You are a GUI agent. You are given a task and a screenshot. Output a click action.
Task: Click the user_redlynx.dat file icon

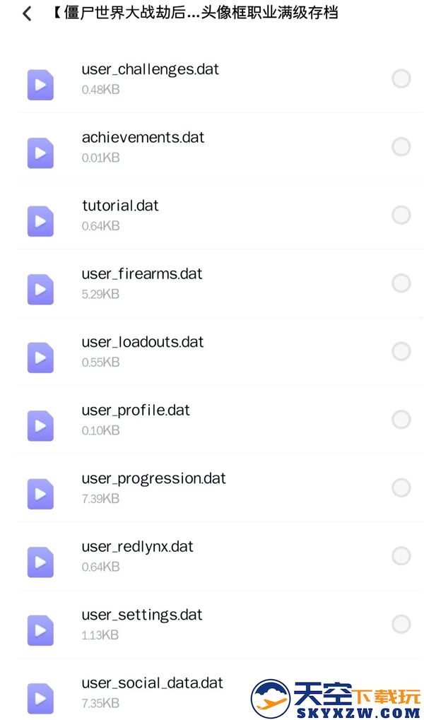point(40,562)
